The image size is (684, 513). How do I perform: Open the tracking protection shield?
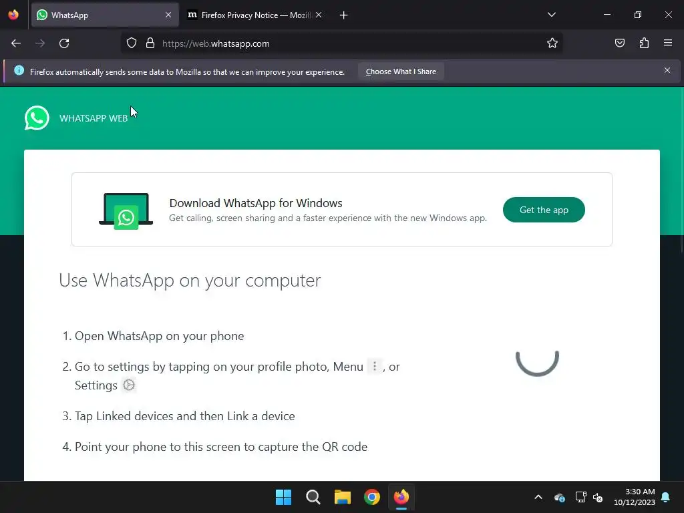click(132, 43)
